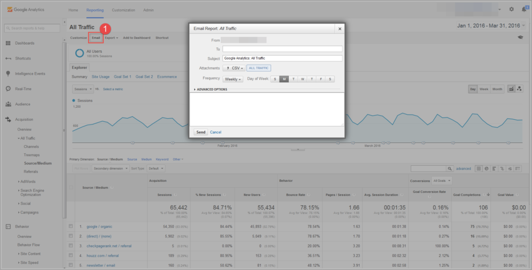This screenshot has height=270, width=532.
Task: Open the All Goals conversions dropdown
Action: (442, 181)
